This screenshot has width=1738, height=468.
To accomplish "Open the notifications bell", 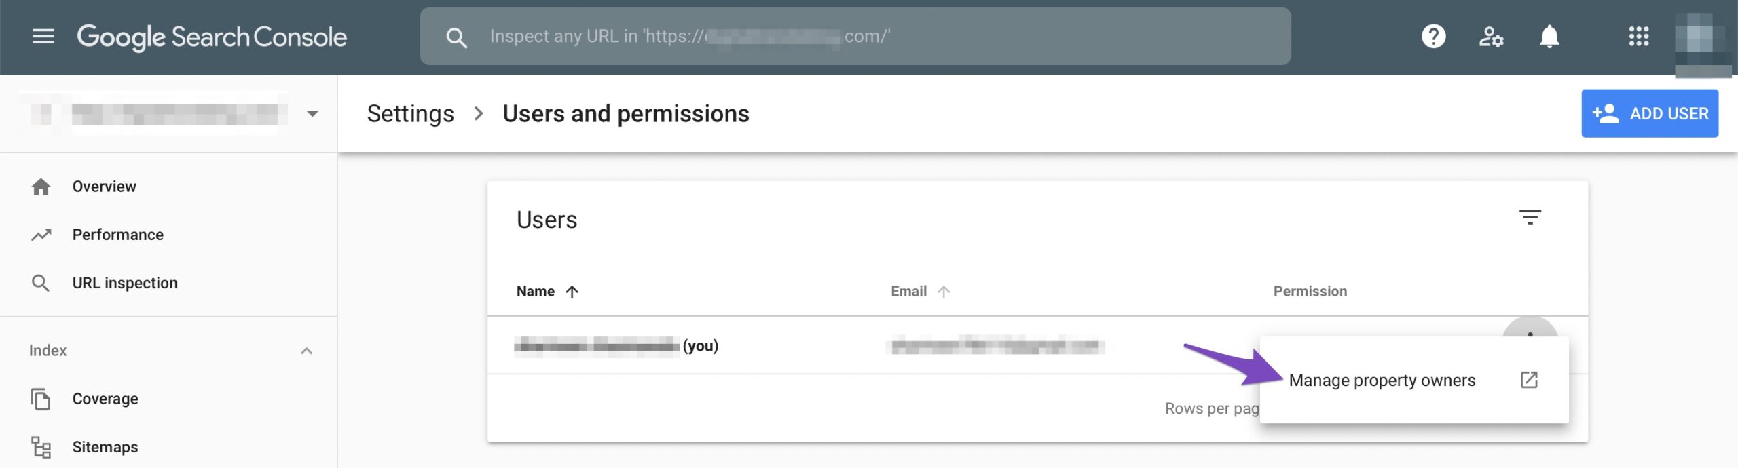I will 1549,37.
